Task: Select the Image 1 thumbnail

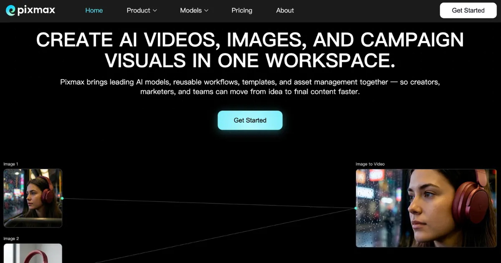Action: coord(33,198)
